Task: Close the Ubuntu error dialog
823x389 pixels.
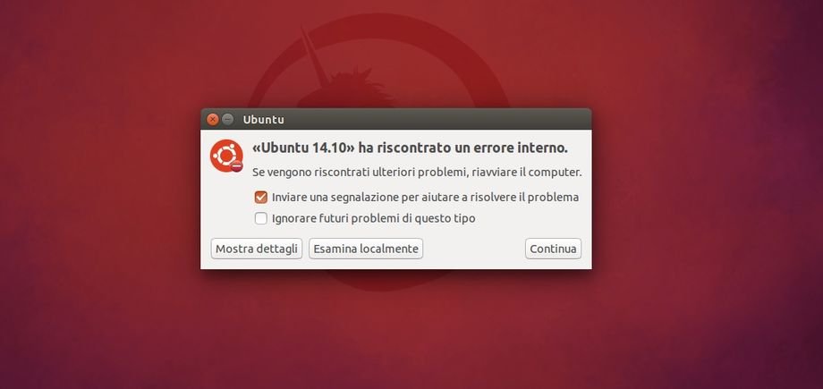Action: (x=213, y=120)
